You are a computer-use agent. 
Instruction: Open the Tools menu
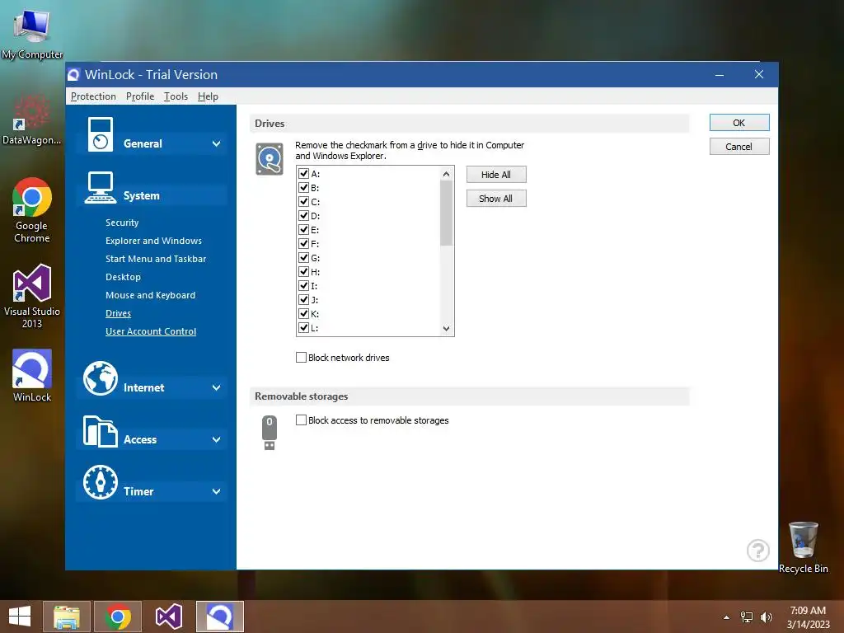click(176, 96)
